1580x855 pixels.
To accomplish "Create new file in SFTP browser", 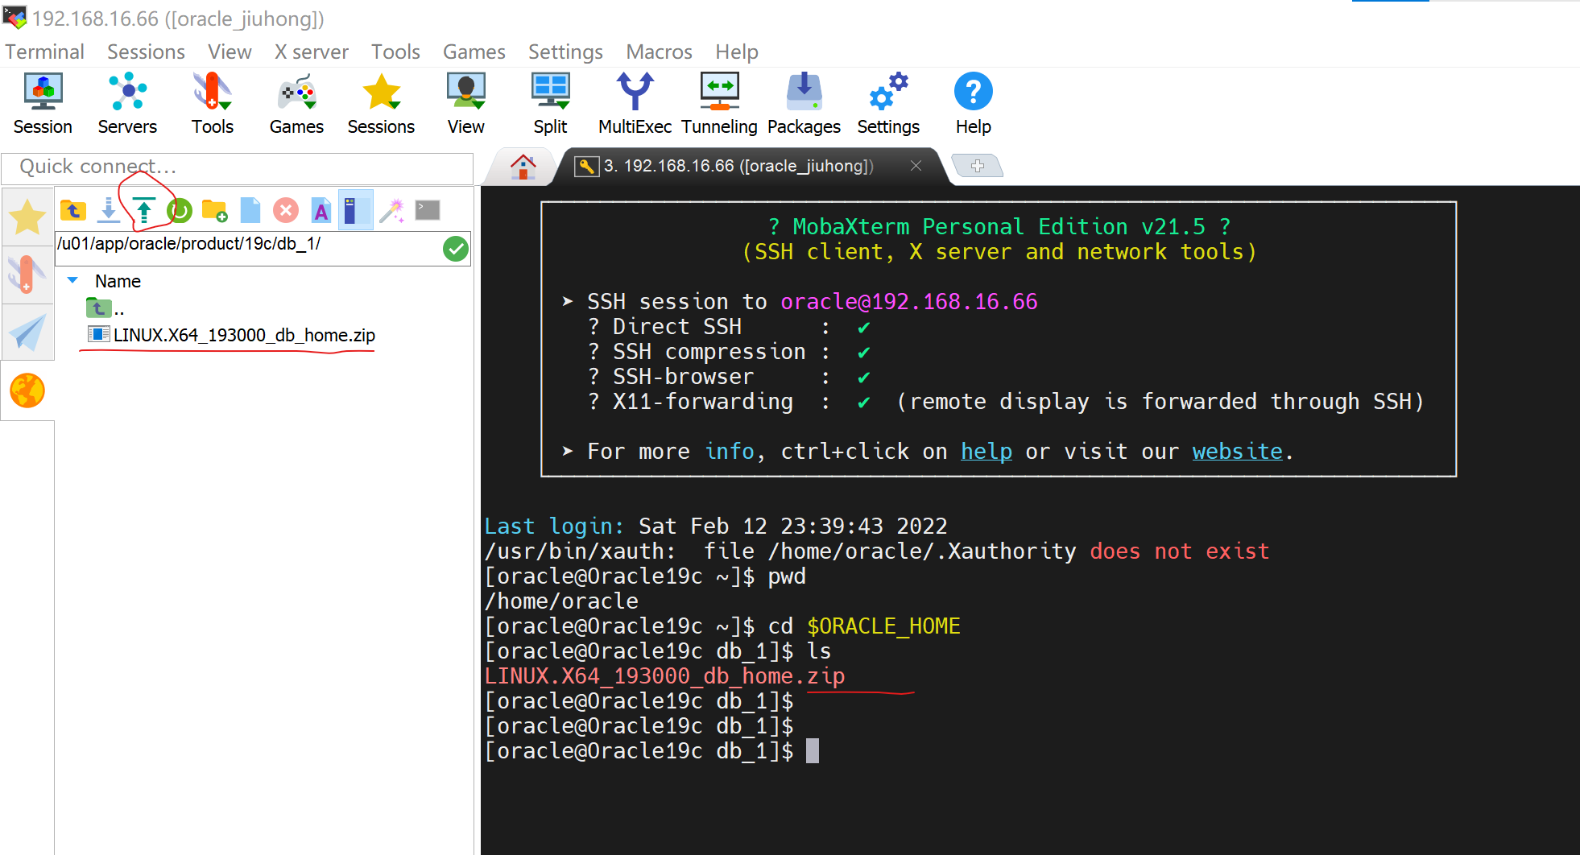I will point(250,210).
